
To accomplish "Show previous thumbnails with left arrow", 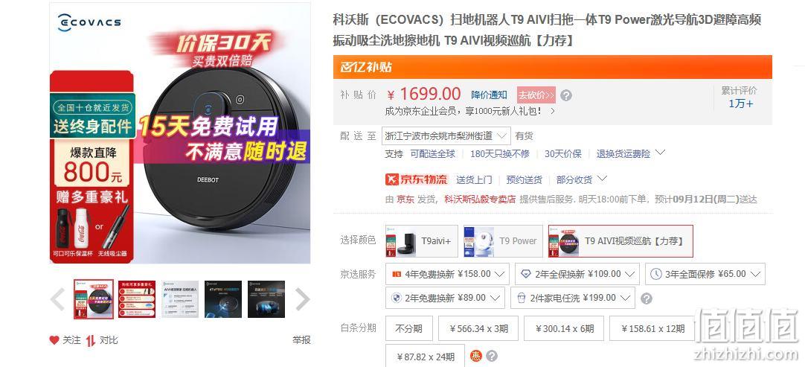I will 57,299.
